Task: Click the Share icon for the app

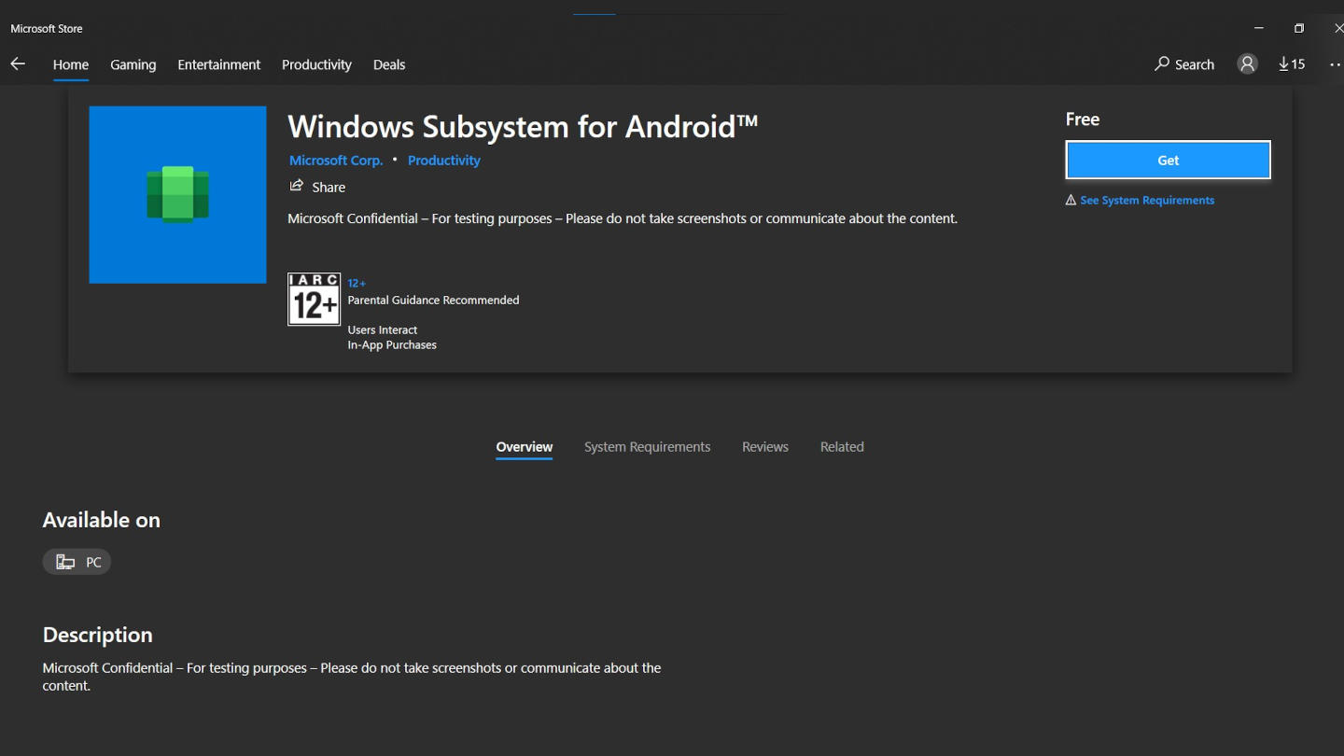Action: pyautogui.click(x=317, y=187)
